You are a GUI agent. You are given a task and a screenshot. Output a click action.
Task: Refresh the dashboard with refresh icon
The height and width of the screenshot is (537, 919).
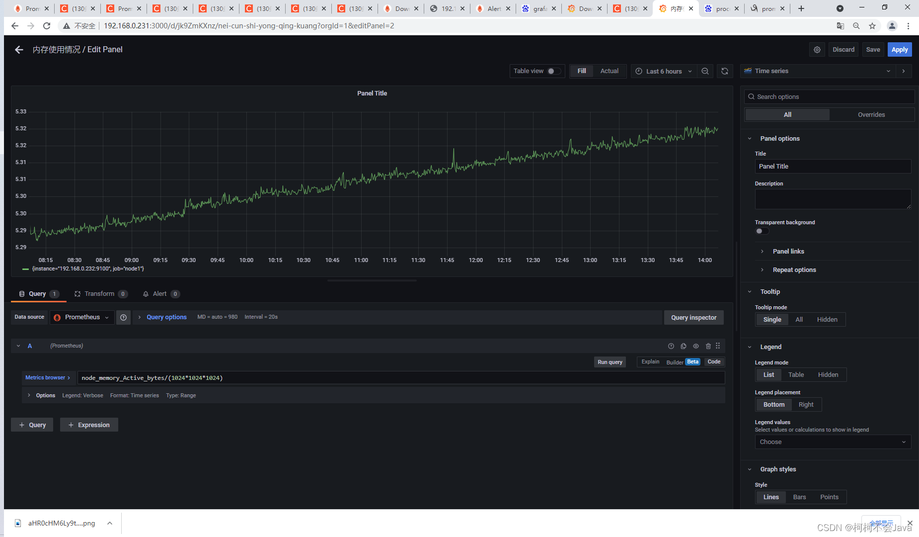pyautogui.click(x=725, y=71)
